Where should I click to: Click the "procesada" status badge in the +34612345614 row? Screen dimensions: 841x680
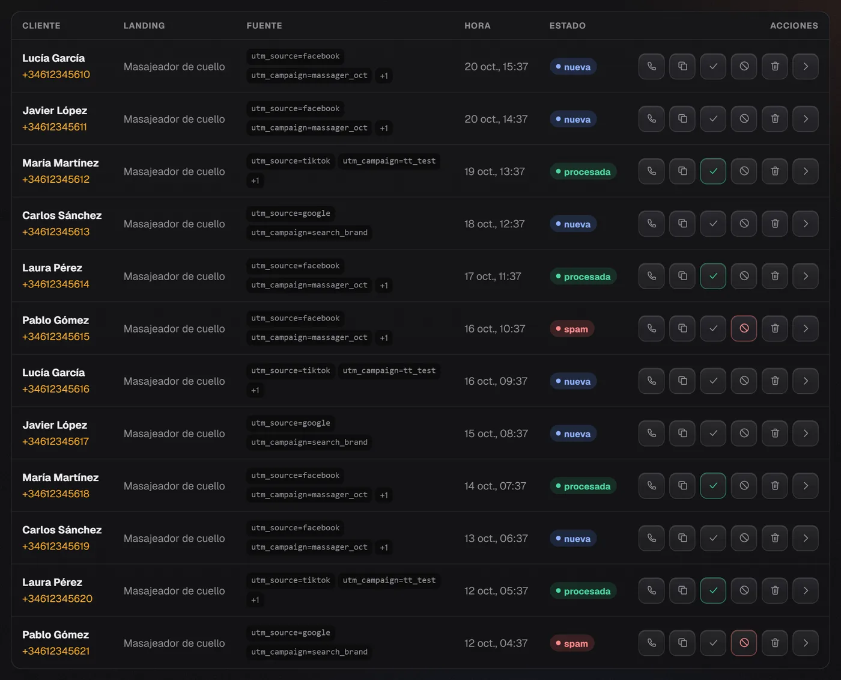[x=583, y=277]
